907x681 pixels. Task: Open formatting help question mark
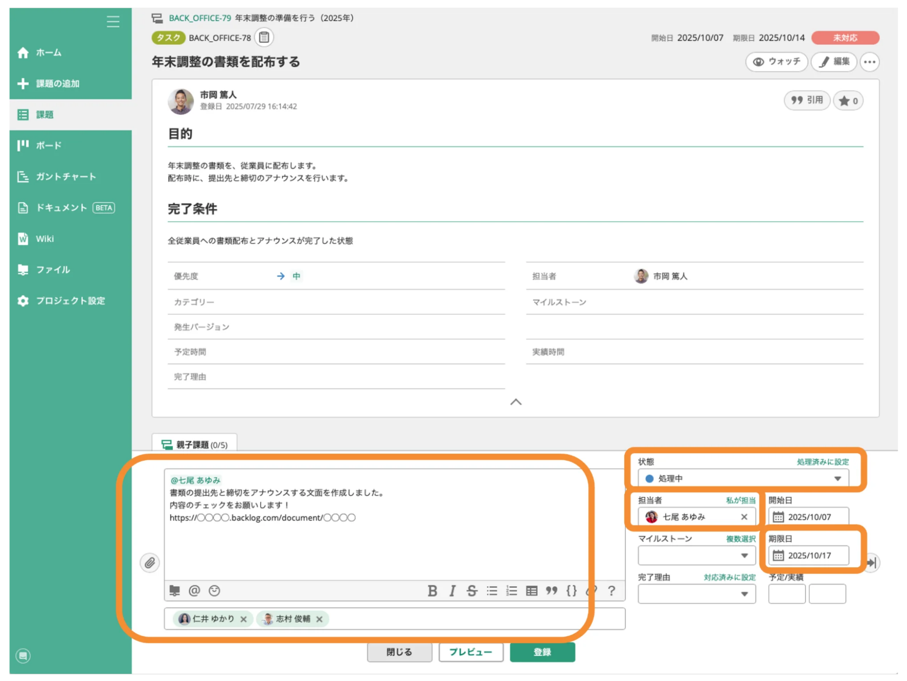[x=611, y=591]
